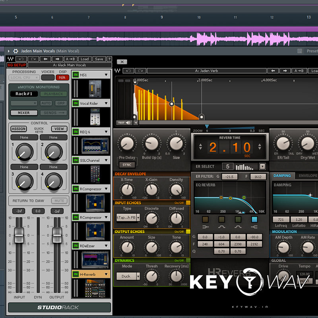Image resolution: width=318 pixels, height=318 pixels.
Task: Open the Input Echoes Type dropdown
Action: coord(138,217)
